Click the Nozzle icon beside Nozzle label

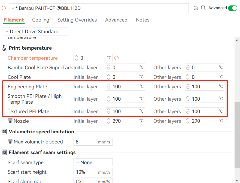coord(10,121)
